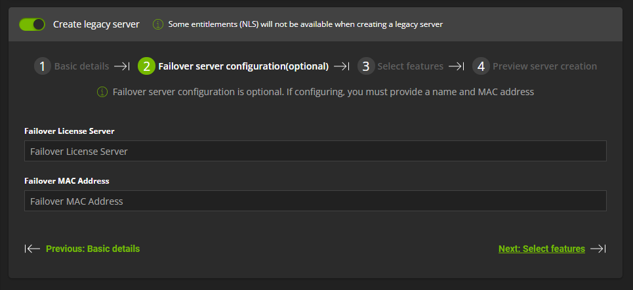Click the forward arrow icon beside Next
Viewport: 633px width, 290px height.
(x=598, y=249)
